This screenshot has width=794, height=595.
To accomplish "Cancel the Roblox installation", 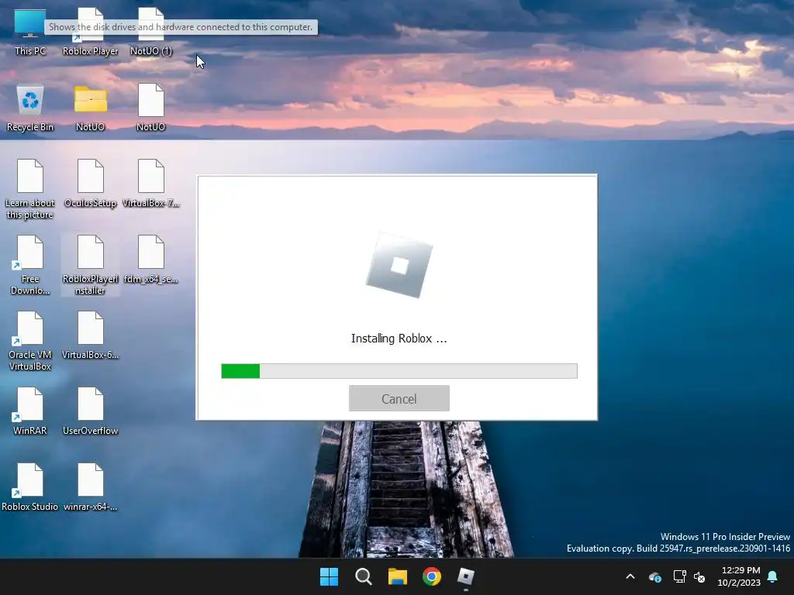I will tap(399, 399).
